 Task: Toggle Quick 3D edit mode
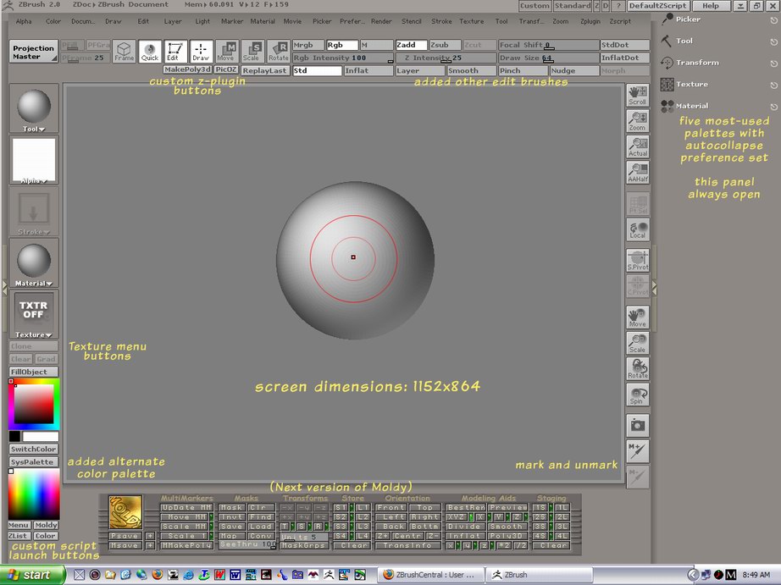(150, 52)
